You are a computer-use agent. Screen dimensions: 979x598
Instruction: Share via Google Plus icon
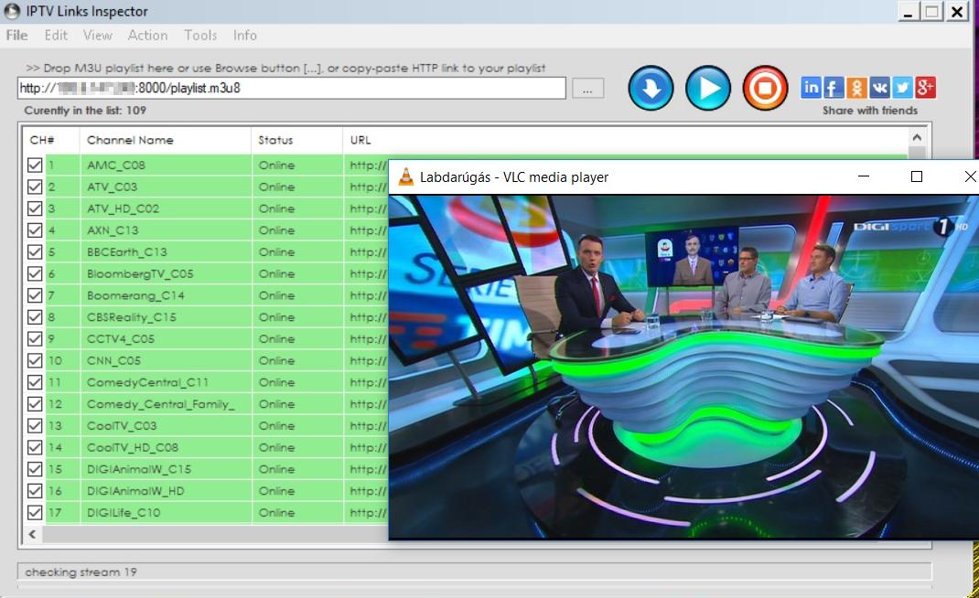tap(925, 88)
